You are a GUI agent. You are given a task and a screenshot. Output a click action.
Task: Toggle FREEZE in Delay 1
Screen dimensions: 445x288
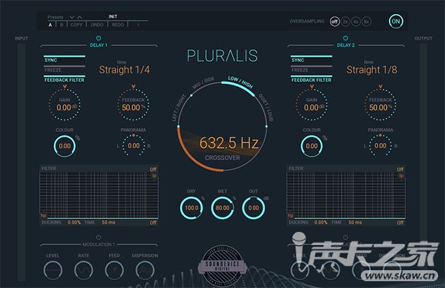click(x=64, y=70)
